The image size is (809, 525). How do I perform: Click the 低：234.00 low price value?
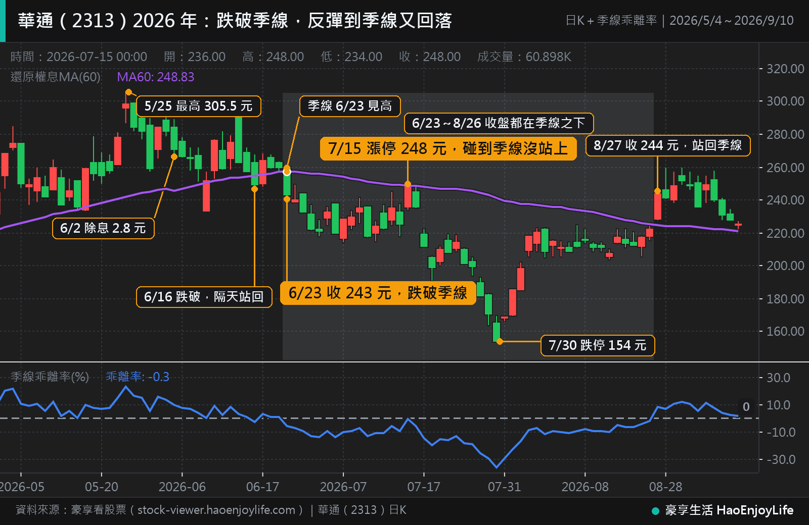(351, 57)
